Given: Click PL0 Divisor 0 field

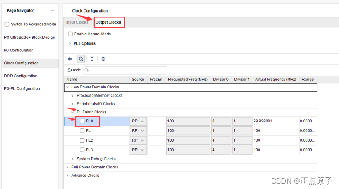Looking at the screenshot, I should (x=221, y=121).
